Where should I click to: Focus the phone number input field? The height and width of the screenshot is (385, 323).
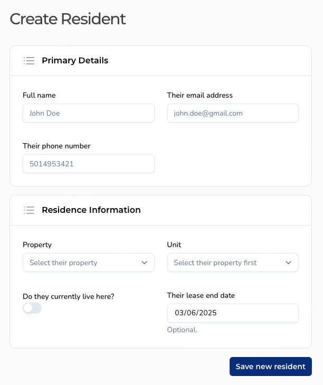pos(89,164)
